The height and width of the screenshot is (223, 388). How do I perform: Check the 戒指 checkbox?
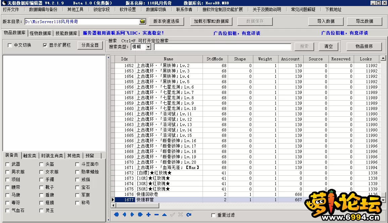coord(77,180)
